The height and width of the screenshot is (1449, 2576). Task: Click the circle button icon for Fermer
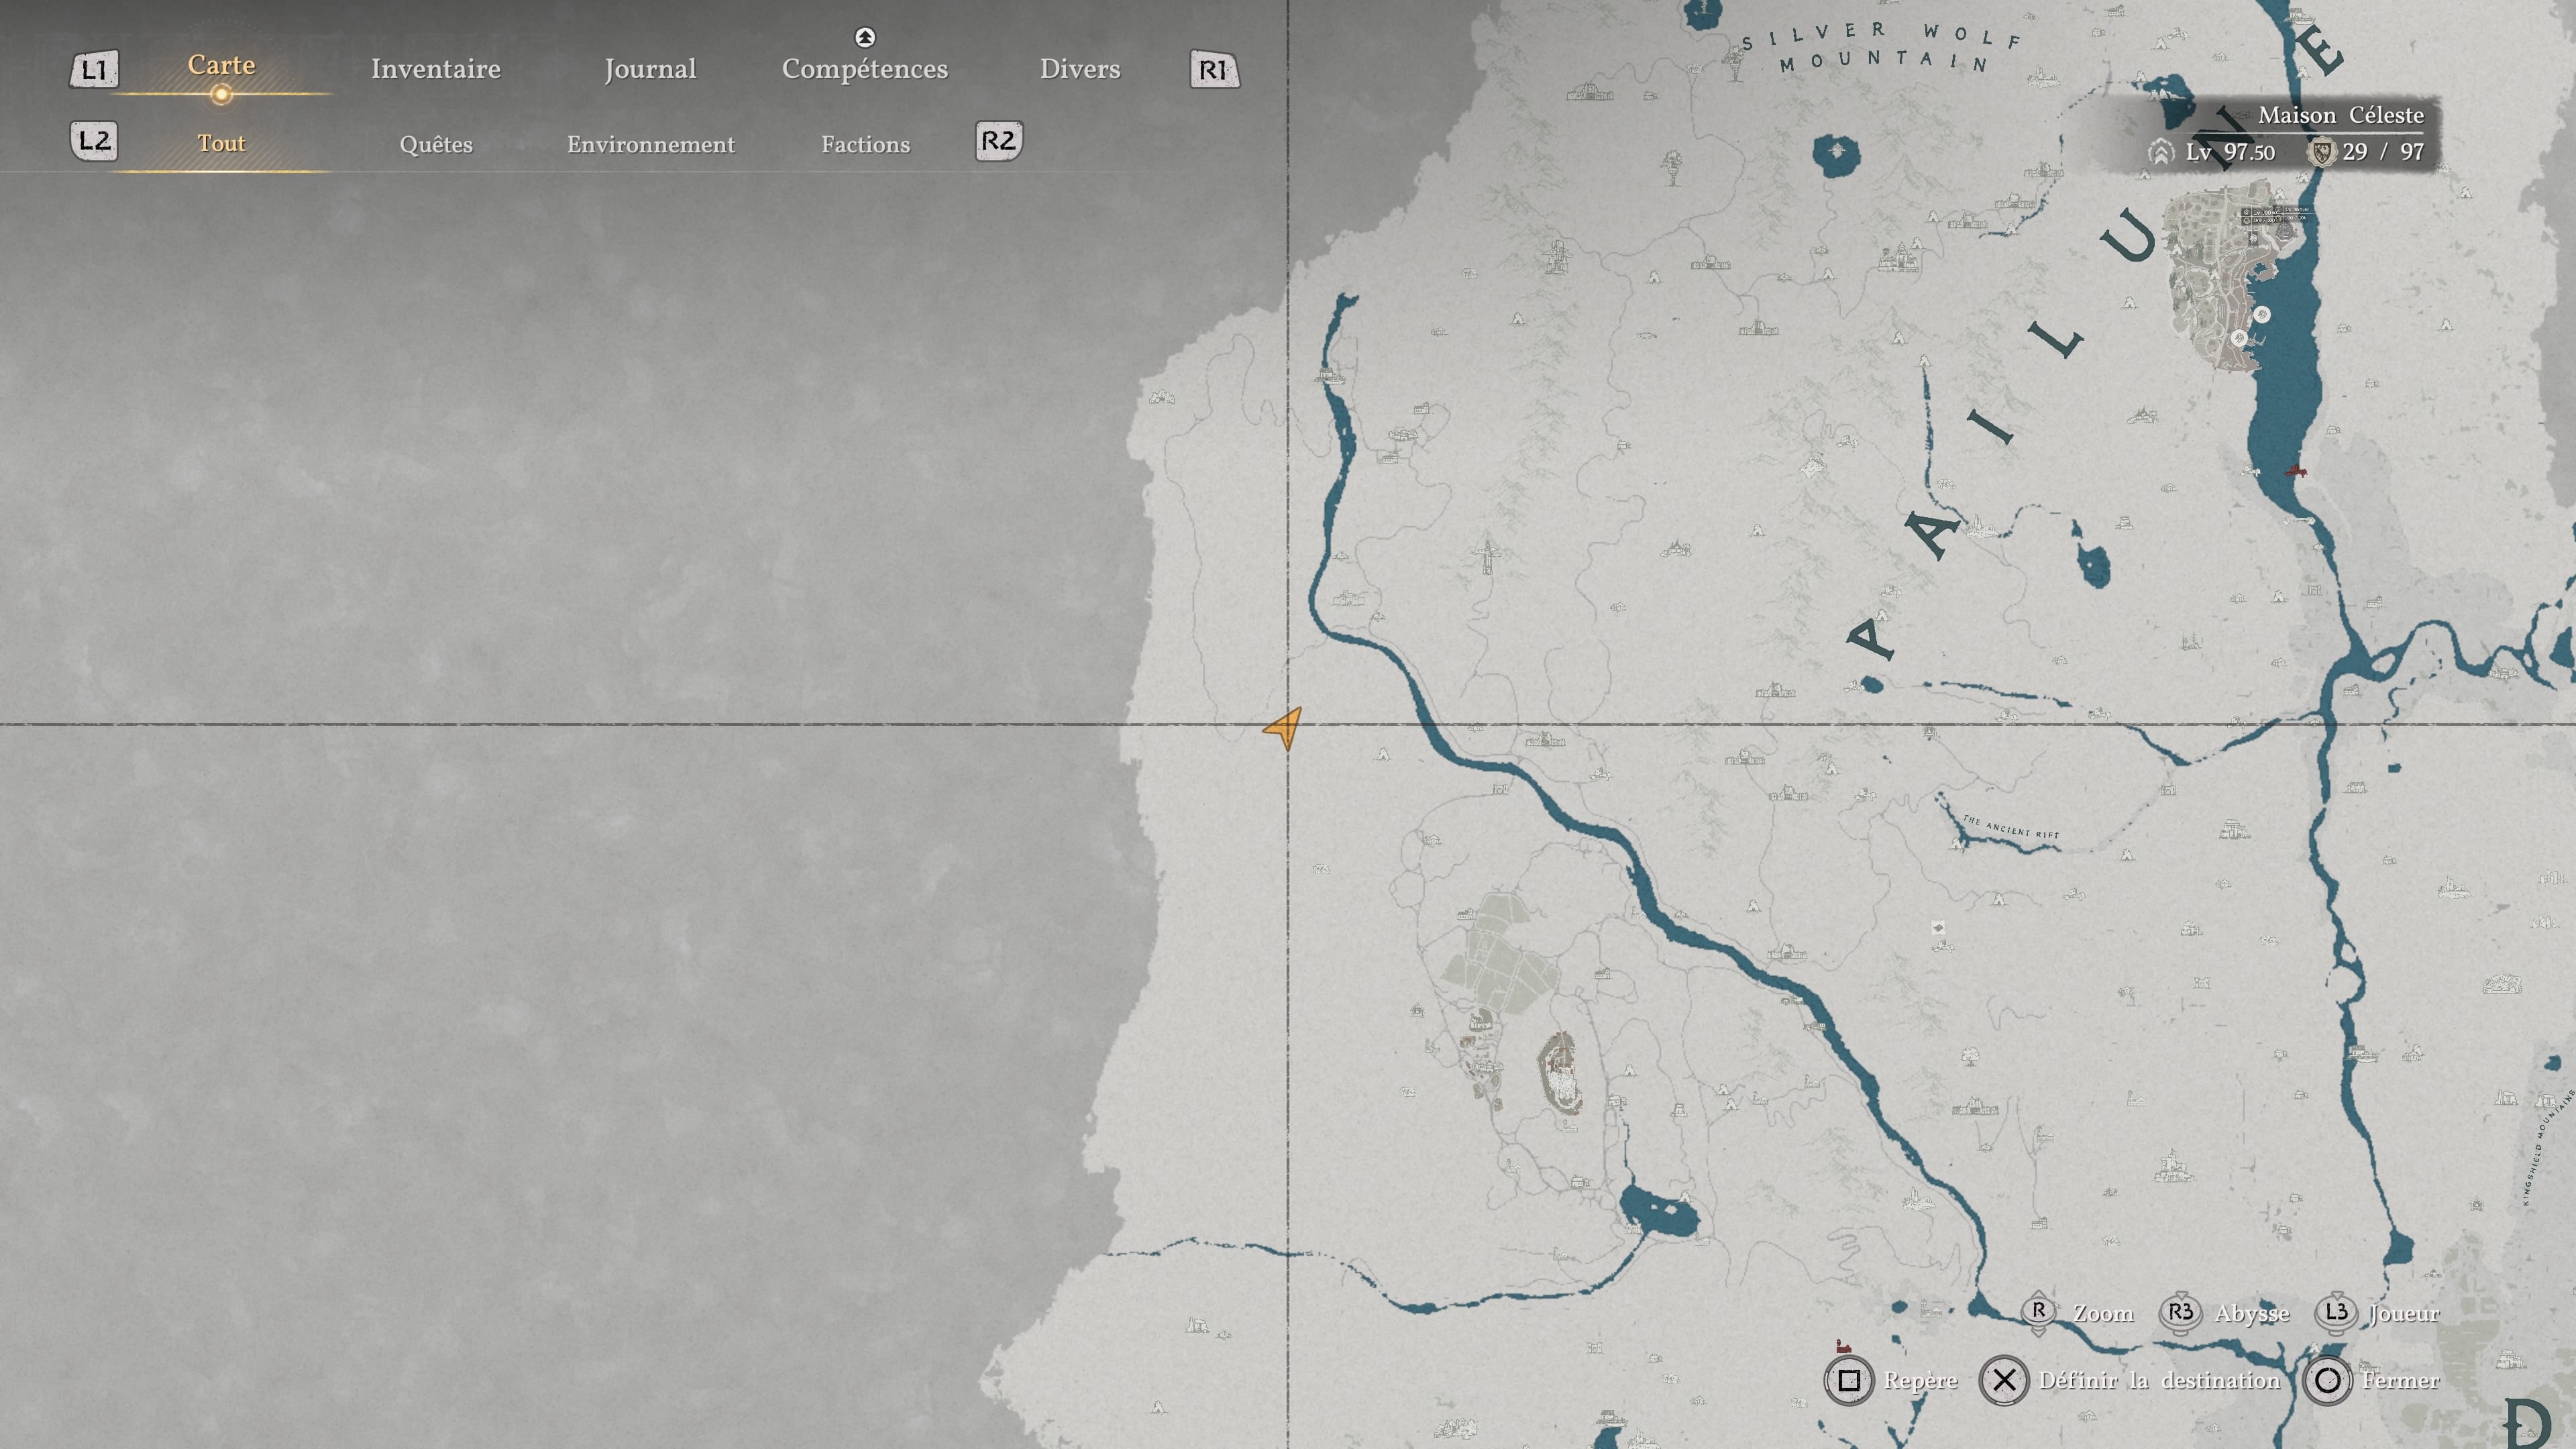pyautogui.click(x=2327, y=1381)
